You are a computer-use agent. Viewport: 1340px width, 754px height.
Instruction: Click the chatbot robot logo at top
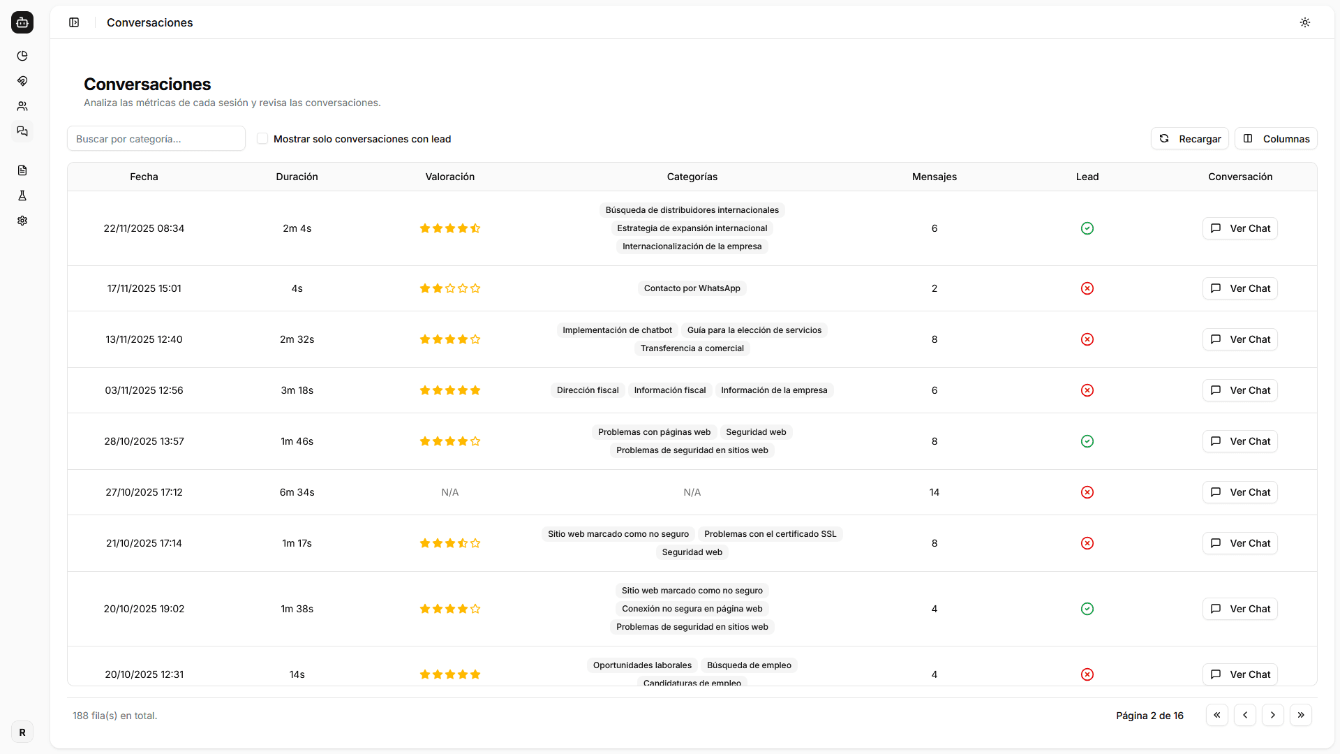click(22, 22)
